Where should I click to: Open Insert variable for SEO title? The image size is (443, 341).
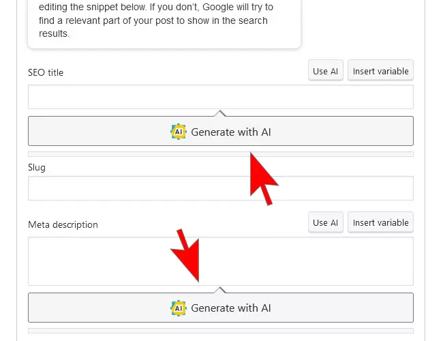pyautogui.click(x=380, y=71)
